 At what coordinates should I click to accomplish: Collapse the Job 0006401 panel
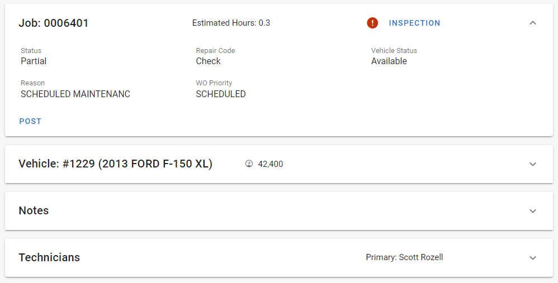point(533,23)
